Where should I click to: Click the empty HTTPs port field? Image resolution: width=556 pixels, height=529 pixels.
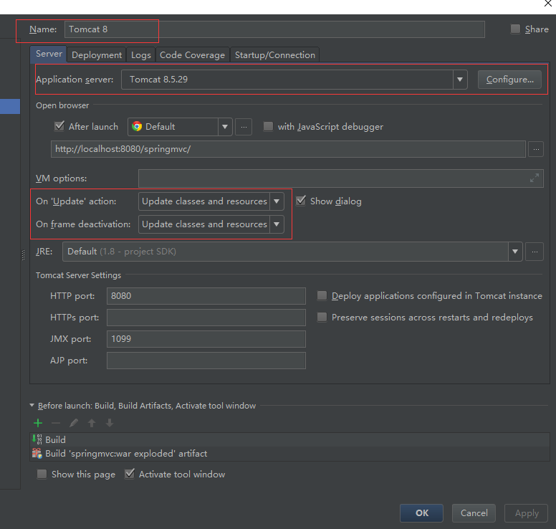[x=206, y=318]
